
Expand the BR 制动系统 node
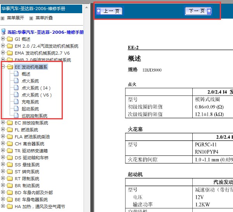click(x=3, y=185)
